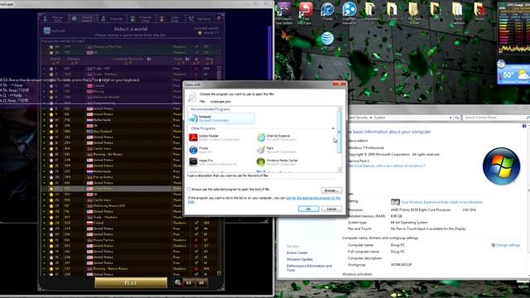Open the Options tab in RuneScape lobby
This screenshot has width=530, height=298.
200,18
